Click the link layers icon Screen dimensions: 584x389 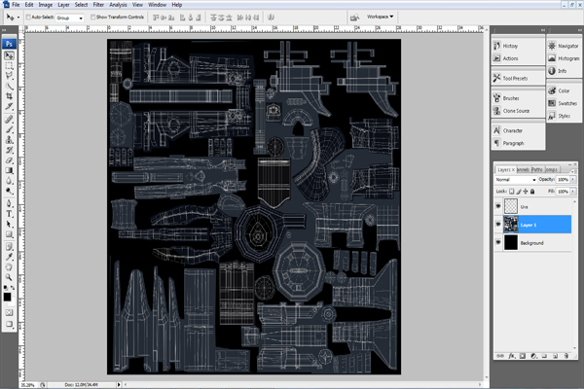[x=500, y=356]
